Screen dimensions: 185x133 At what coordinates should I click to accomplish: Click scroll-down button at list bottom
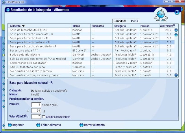pos(176,75)
